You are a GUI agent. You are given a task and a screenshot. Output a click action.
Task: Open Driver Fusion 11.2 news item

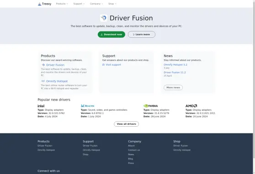point(175,72)
